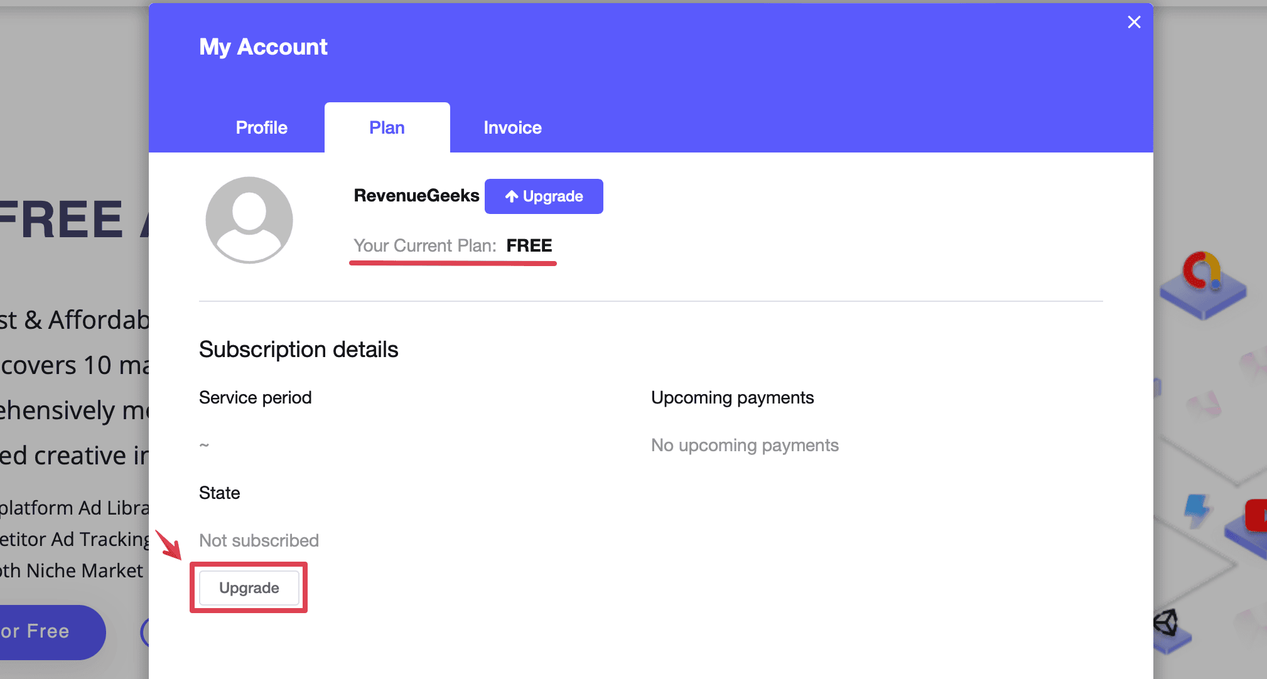This screenshot has width=1267, height=679.
Task: Select the Plan tab
Action: click(x=387, y=127)
